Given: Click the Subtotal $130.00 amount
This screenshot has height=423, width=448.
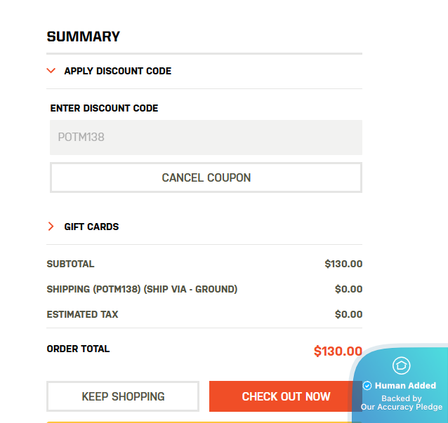Looking at the screenshot, I should (343, 264).
